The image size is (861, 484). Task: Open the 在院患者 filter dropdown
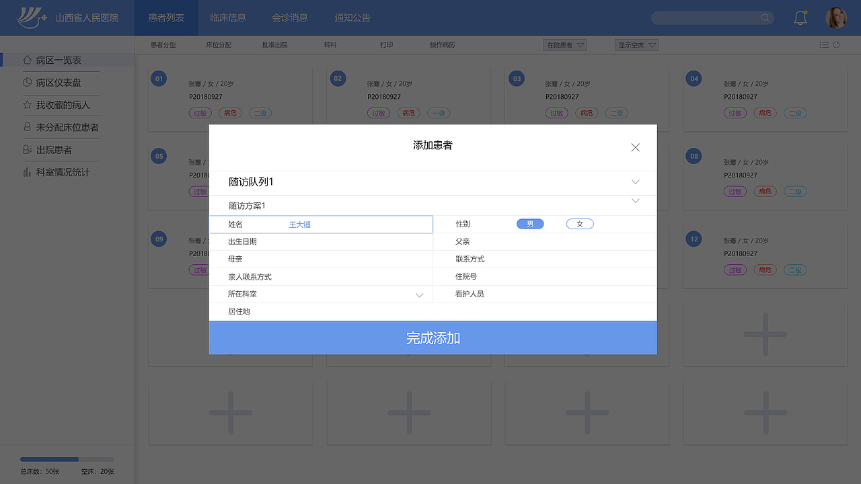(565, 44)
